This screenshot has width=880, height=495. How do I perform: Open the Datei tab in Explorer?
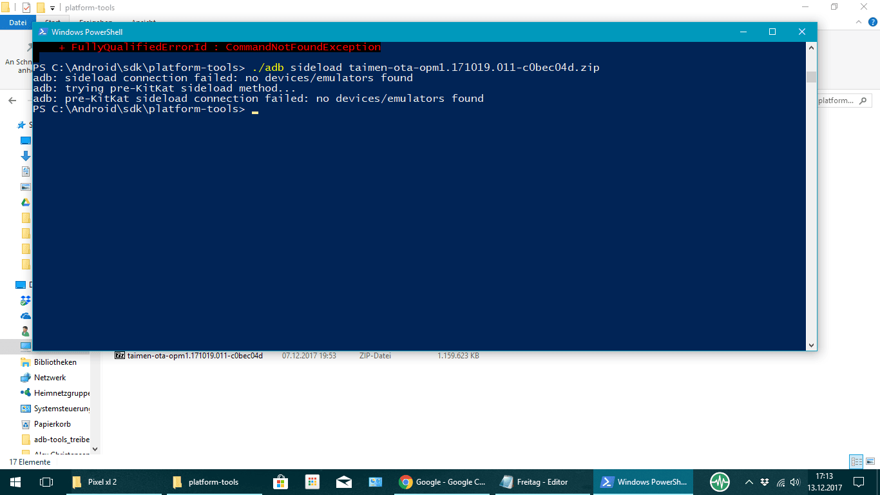click(17, 23)
